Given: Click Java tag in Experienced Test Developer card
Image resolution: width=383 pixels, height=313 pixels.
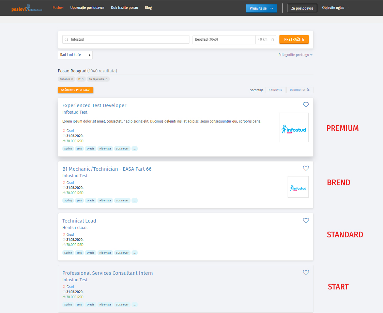Looking at the screenshot, I should tap(79, 148).
